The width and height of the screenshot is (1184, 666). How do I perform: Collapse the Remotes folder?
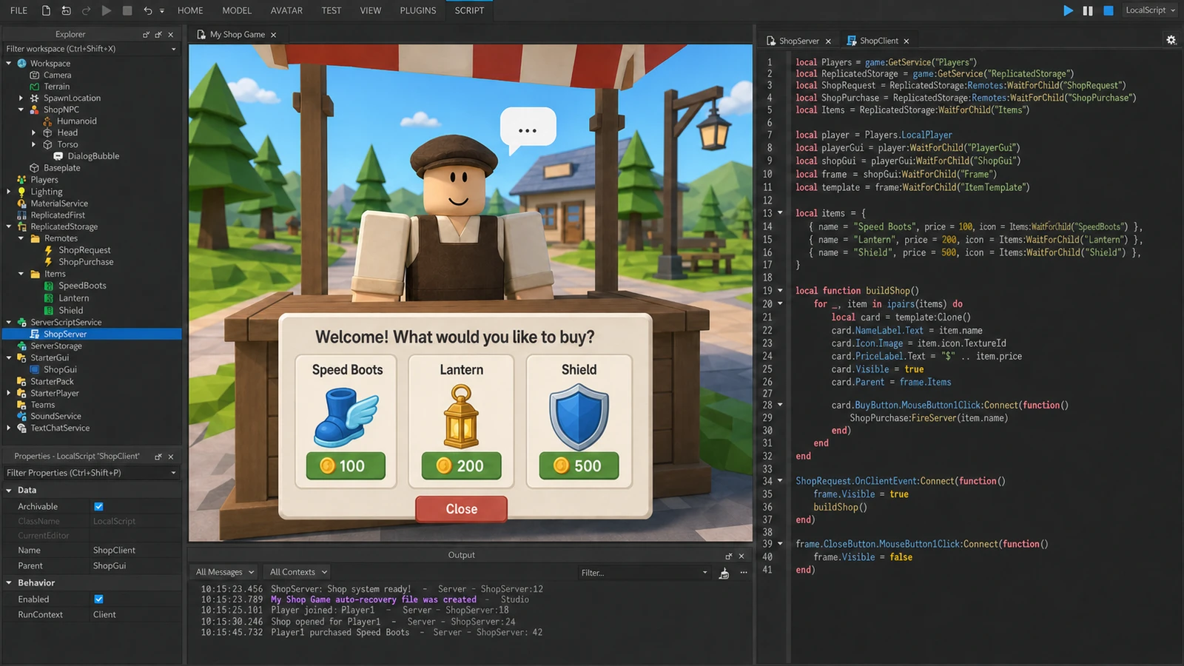21,238
